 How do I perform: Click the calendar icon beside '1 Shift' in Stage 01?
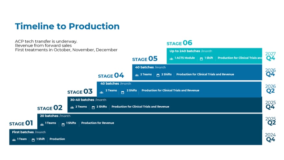point(33,140)
